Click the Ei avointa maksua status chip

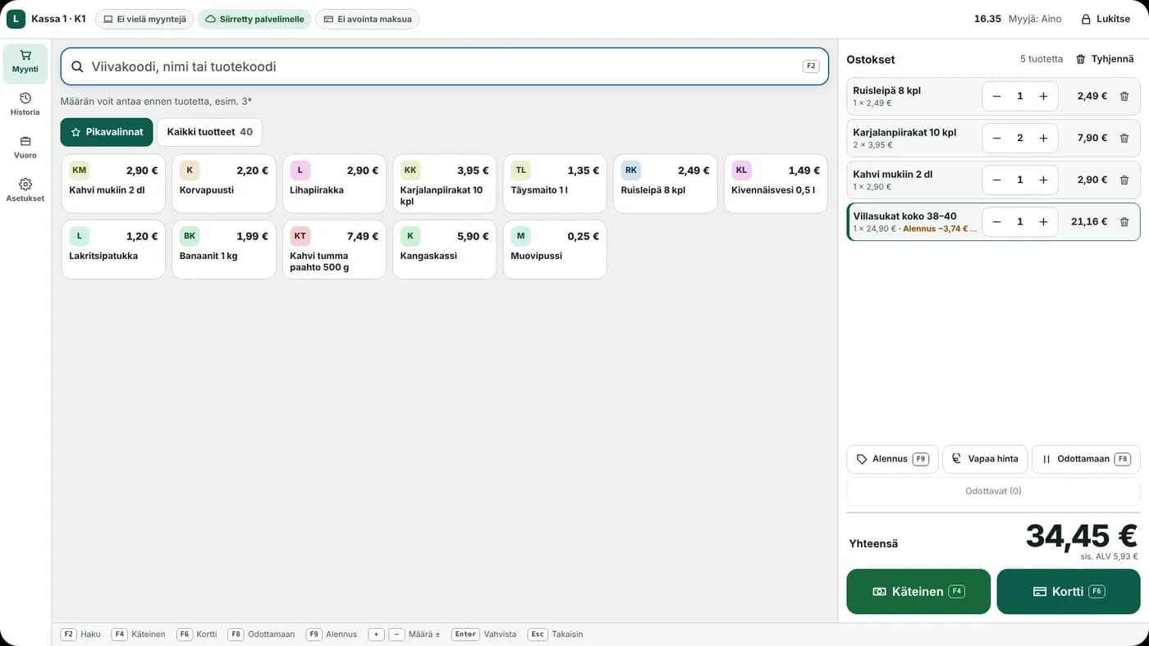(368, 19)
